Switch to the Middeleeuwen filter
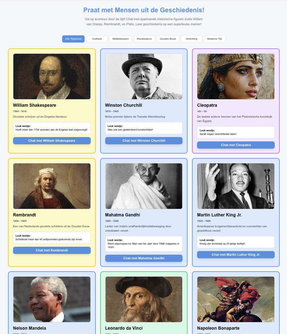This screenshot has height=334, width=287. pos(120,39)
